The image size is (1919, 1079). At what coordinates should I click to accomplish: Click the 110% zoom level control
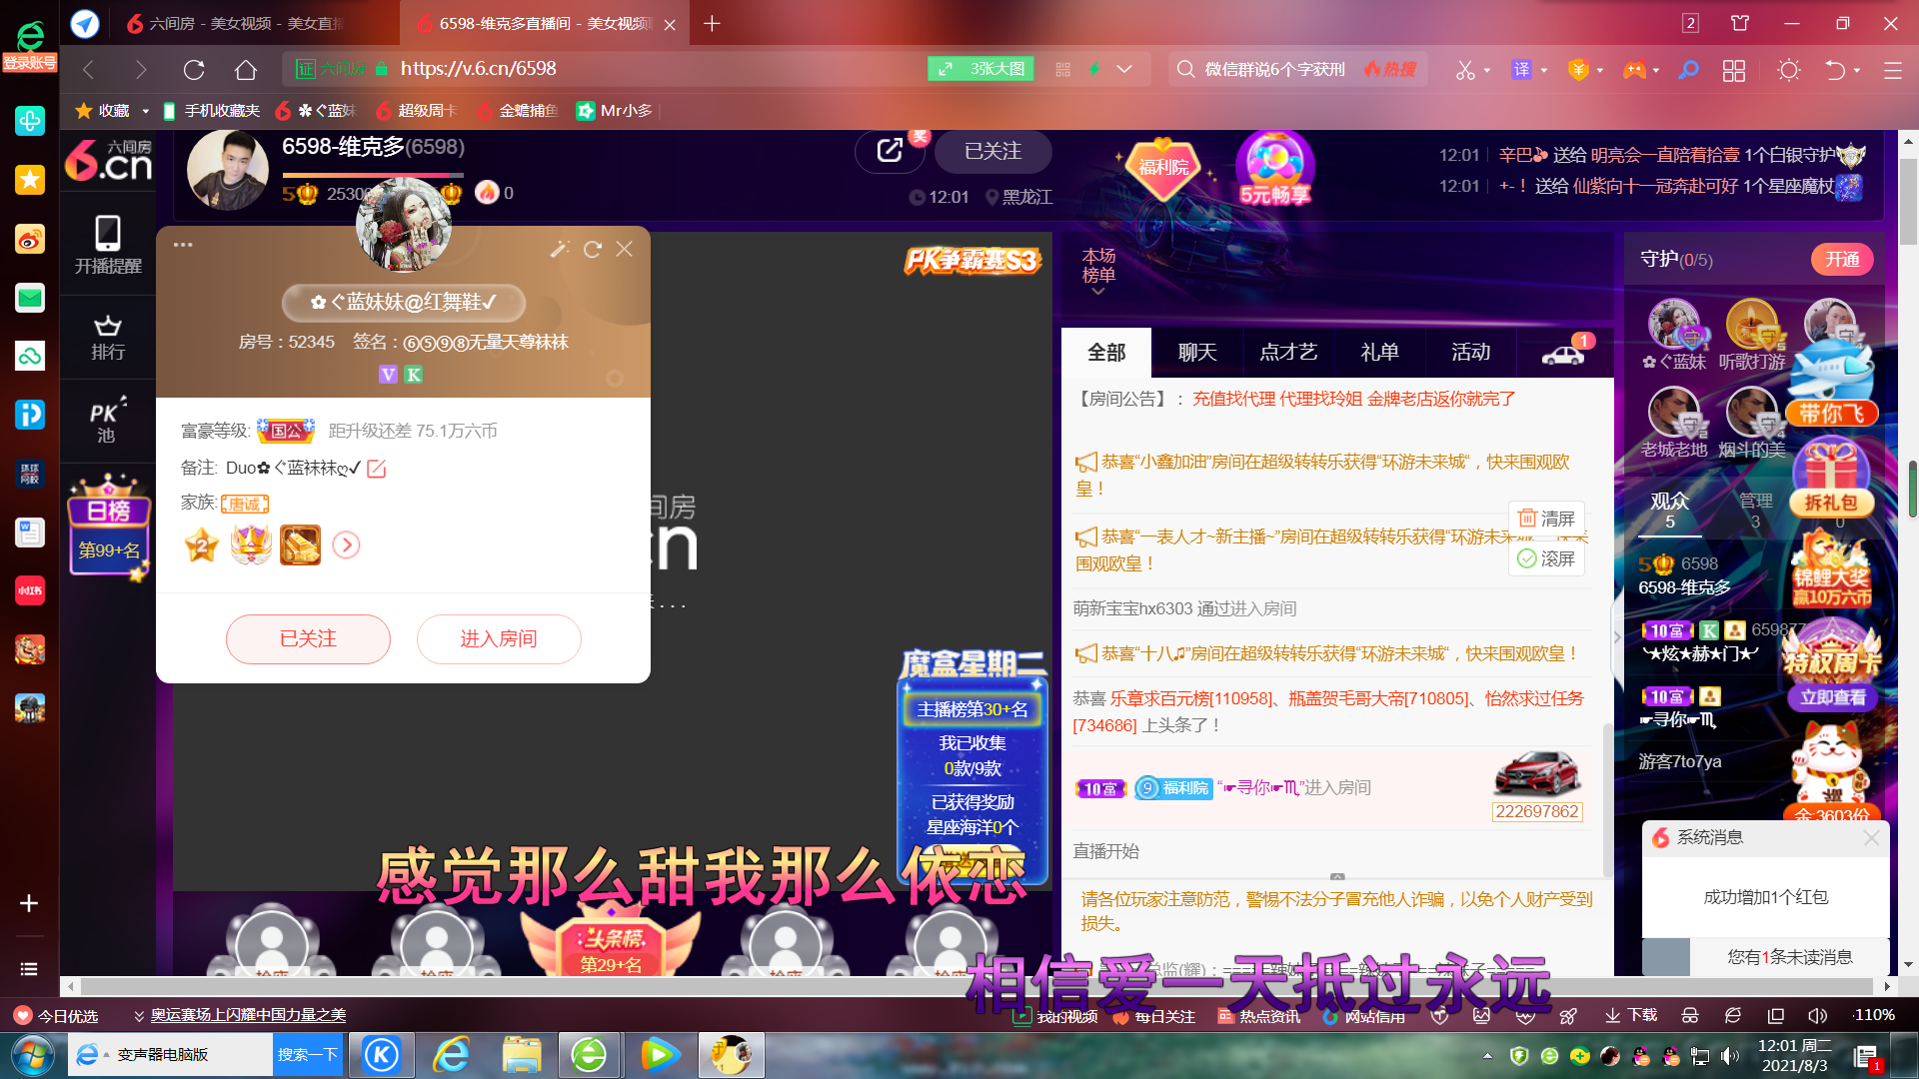[1873, 1015]
